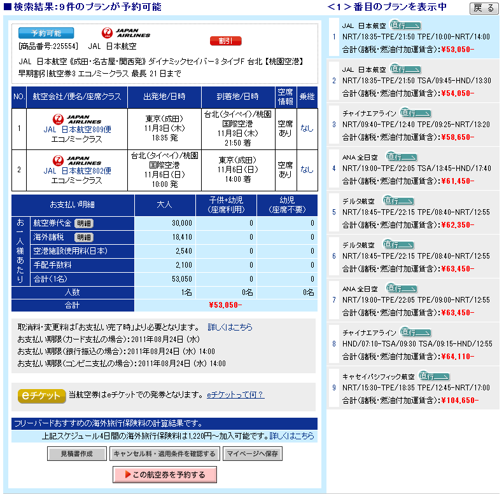Image resolution: width=504 pixels, height=494 pixels.
Task: Click the マイページへ保存 button
Action: click(253, 453)
